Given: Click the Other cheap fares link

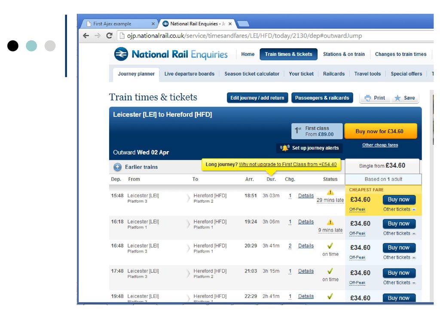Looking at the screenshot, I should pos(380,145).
